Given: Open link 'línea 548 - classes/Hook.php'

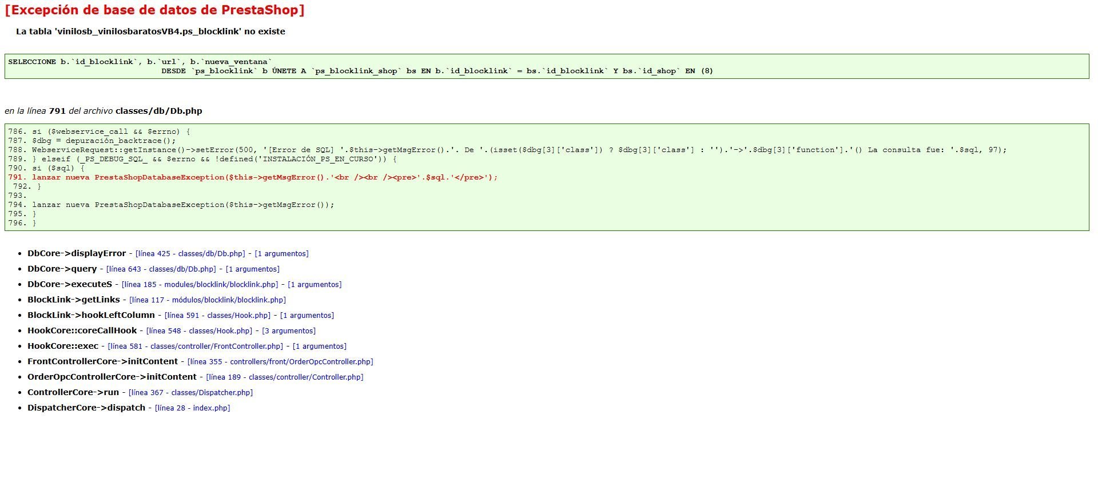Looking at the screenshot, I should [x=200, y=331].
